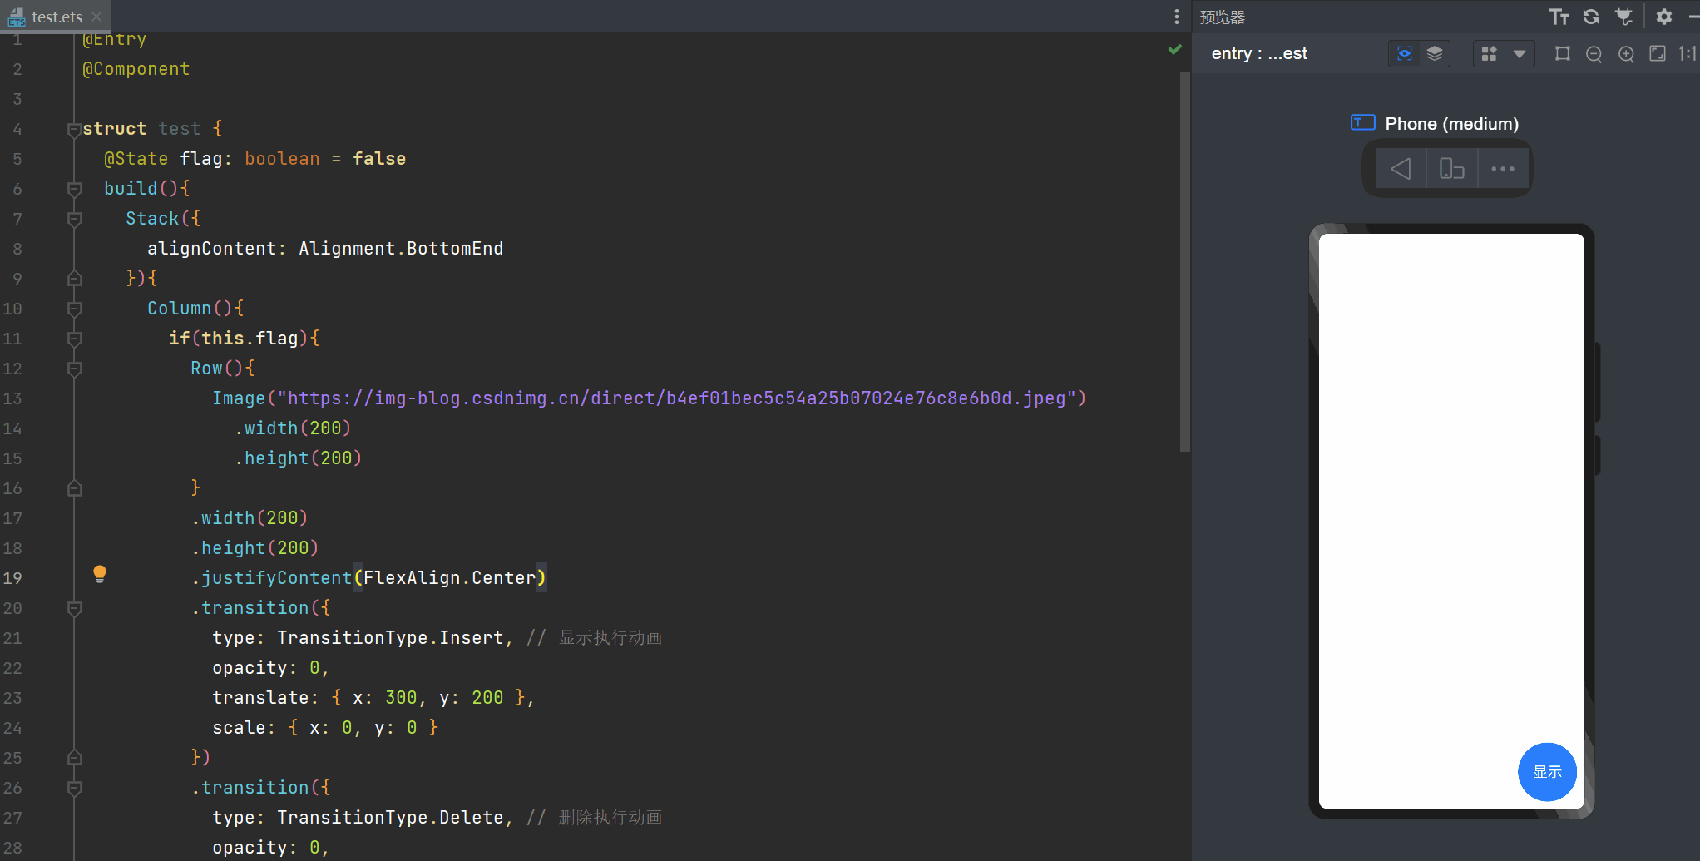The height and width of the screenshot is (861, 1700).
Task: Click the 预览器 panel title
Action: [1222, 17]
